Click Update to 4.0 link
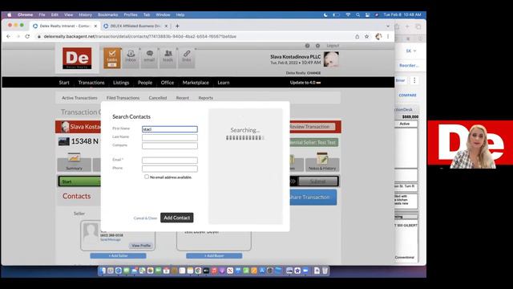This screenshot has width=513, height=289. pos(305,83)
